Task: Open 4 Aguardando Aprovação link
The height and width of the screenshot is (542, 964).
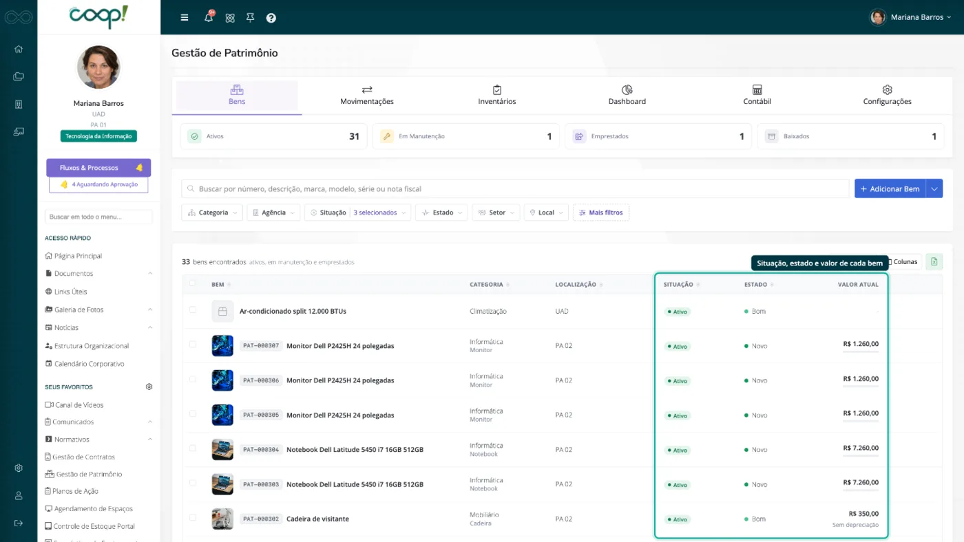Action: coord(98,184)
